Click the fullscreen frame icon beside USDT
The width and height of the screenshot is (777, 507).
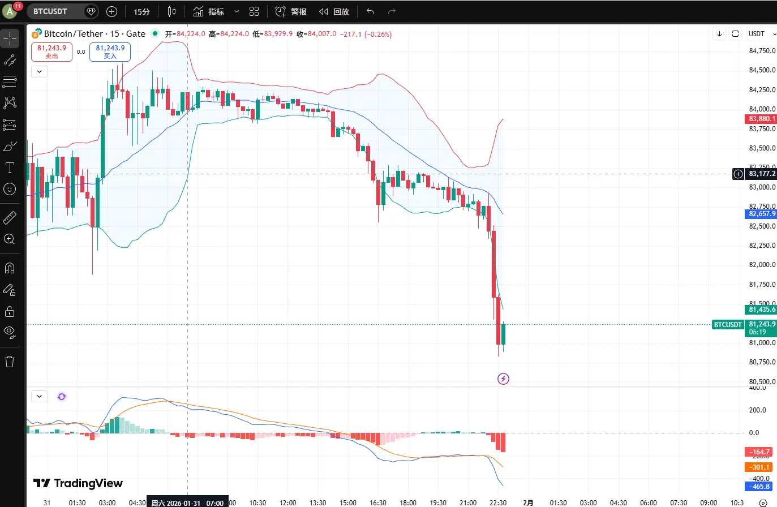coord(735,34)
